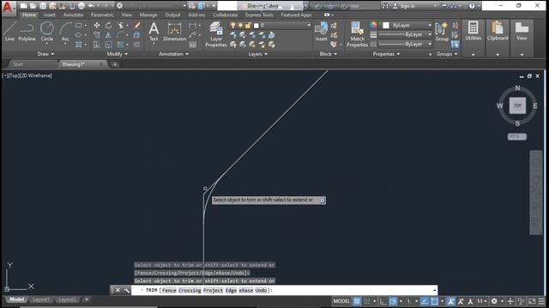
Task: Click the eRase option in command line
Action: coord(246,290)
